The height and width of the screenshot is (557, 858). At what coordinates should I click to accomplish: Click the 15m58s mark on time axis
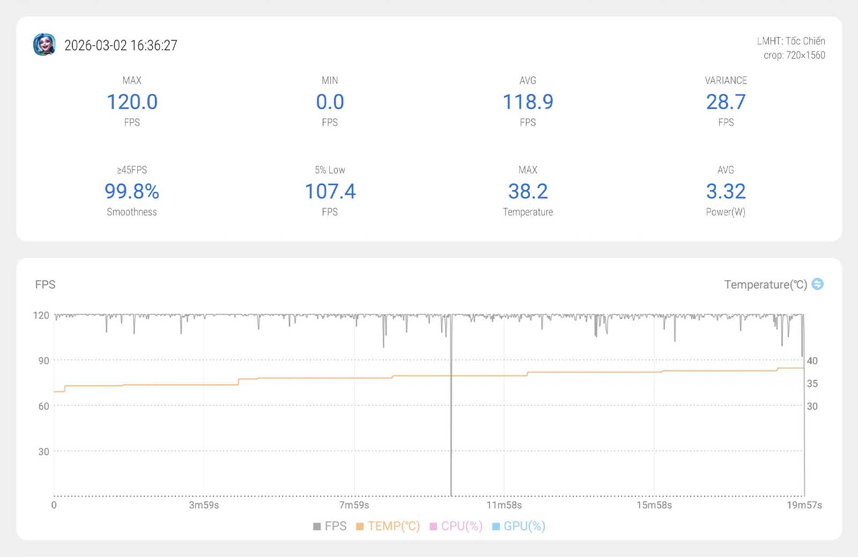tap(654, 505)
